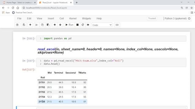This screenshot has width=195, height=109.
Task: Expand the browser tab search chevron
Action: (x=182, y=2)
